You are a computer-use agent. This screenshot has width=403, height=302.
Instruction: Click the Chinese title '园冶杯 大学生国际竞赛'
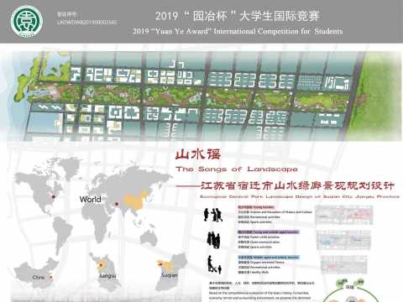pos(238,16)
